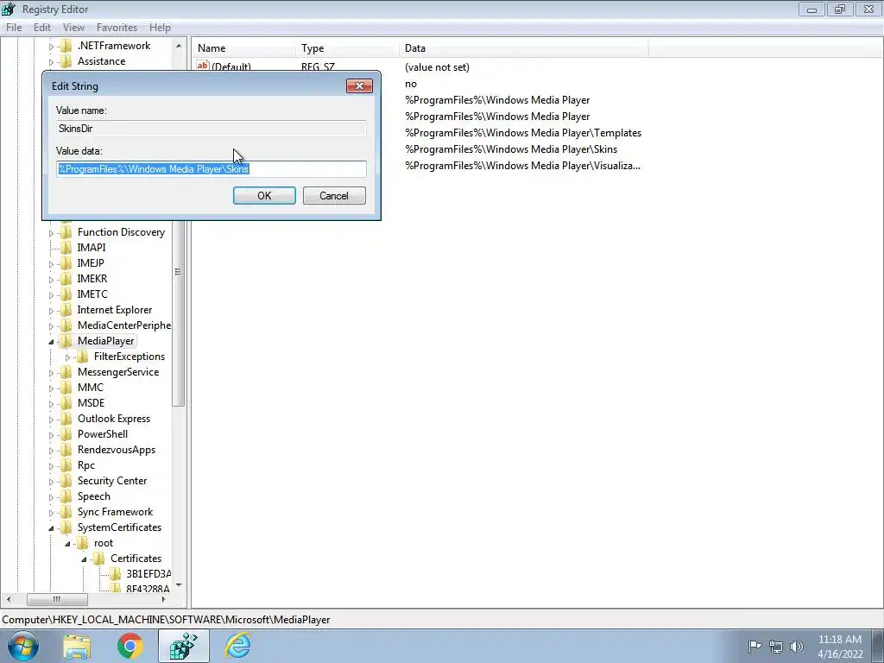Click the tree pane scroll up arrow
Image resolution: width=884 pixels, height=663 pixels.
click(x=179, y=46)
